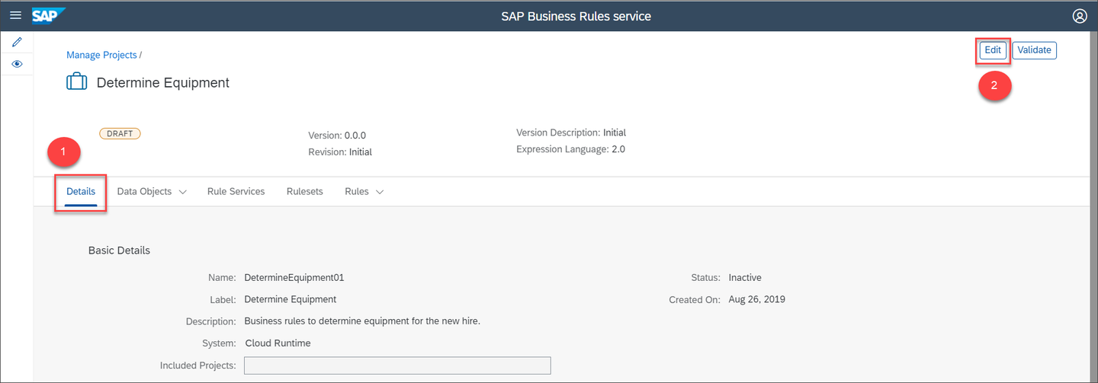The width and height of the screenshot is (1098, 383).
Task: Expand the Data Objects dropdown arrow
Action: pos(182,193)
